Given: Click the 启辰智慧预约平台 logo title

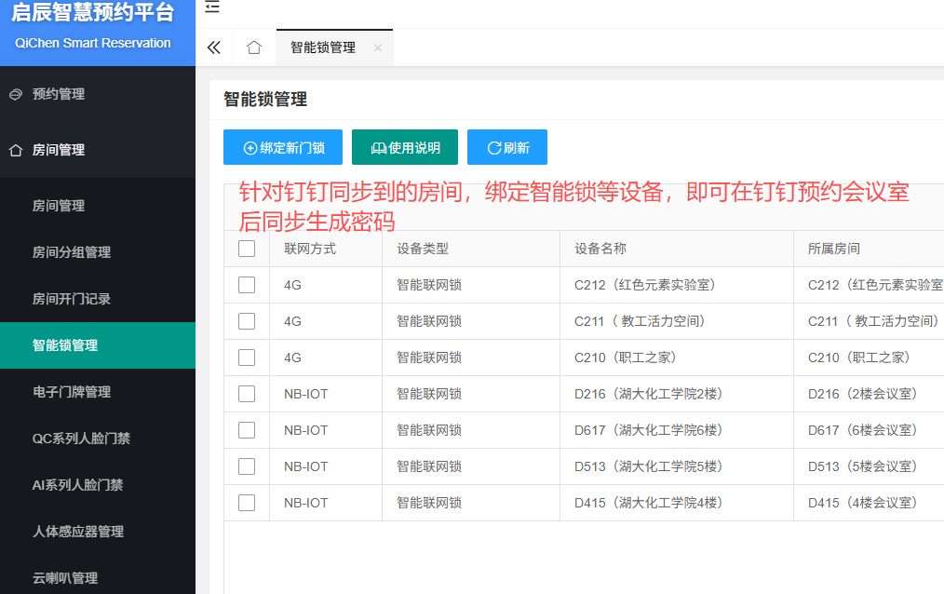Looking at the screenshot, I should click(93, 12).
